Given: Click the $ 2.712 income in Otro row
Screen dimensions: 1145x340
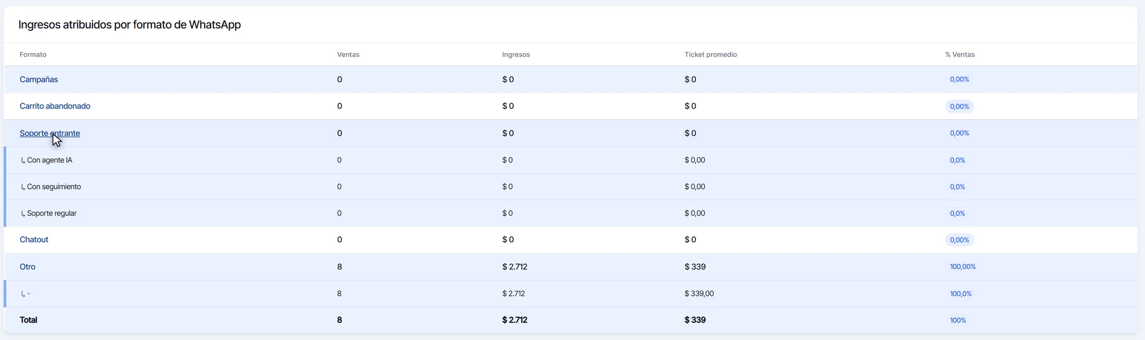Looking at the screenshot, I should [515, 267].
